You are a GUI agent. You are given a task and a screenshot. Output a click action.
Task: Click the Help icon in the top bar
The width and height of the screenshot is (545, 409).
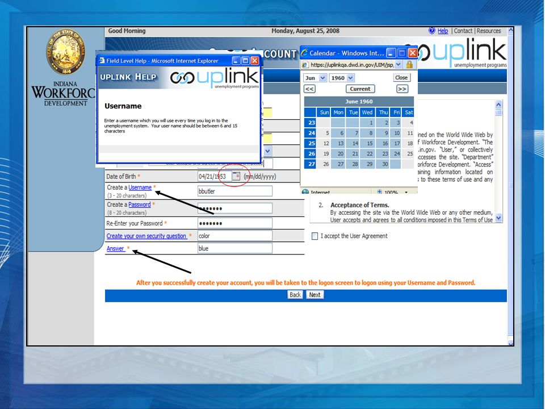click(431, 31)
